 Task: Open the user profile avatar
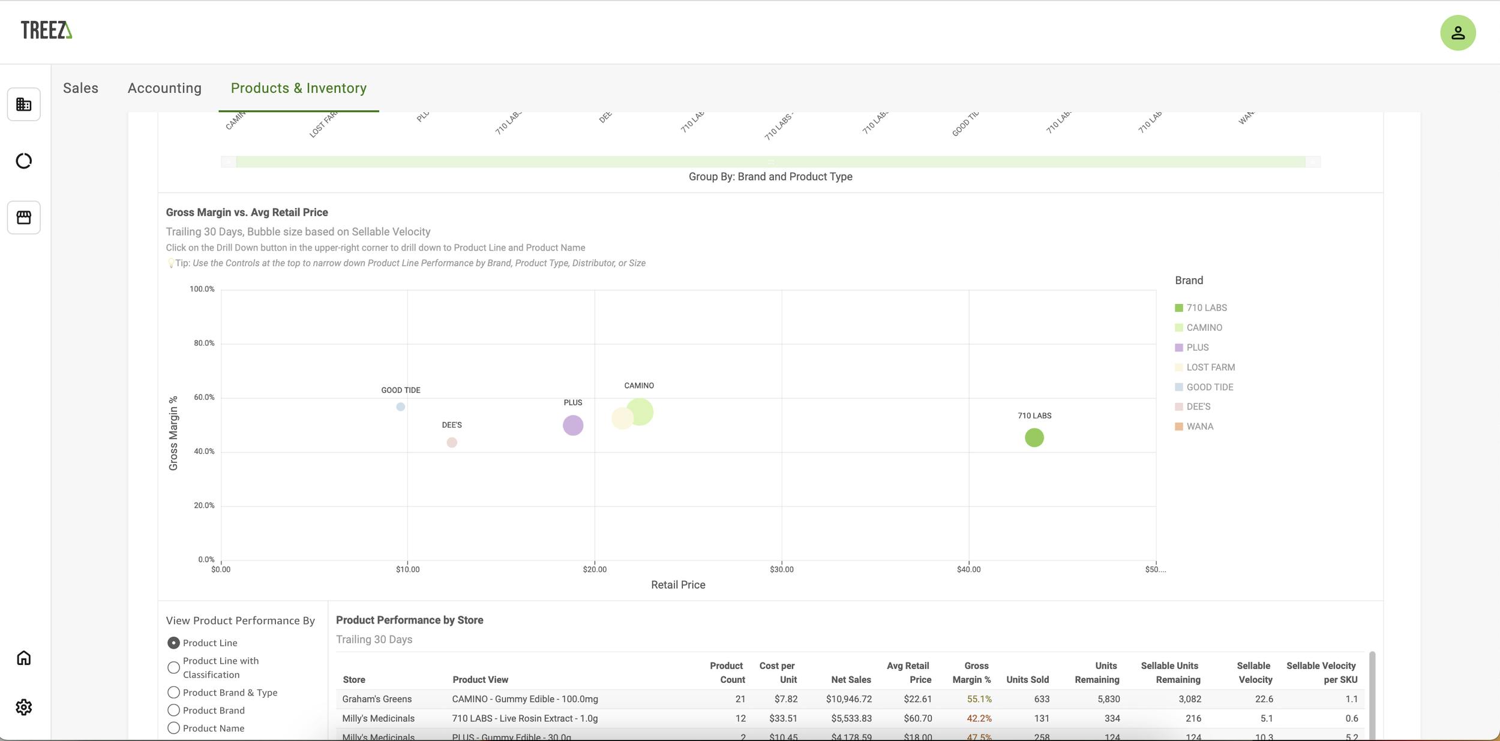(x=1457, y=33)
